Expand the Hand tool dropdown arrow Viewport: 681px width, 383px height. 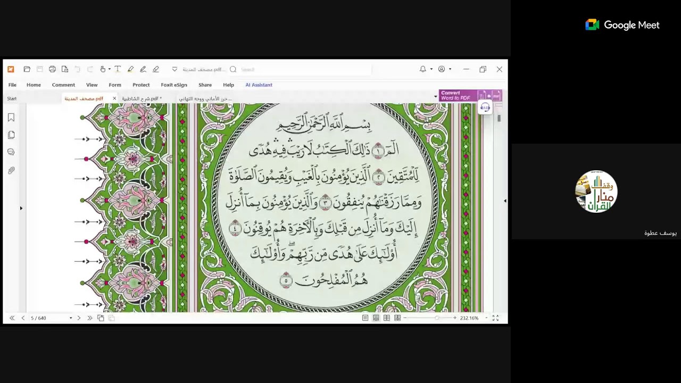pyautogui.click(x=109, y=69)
